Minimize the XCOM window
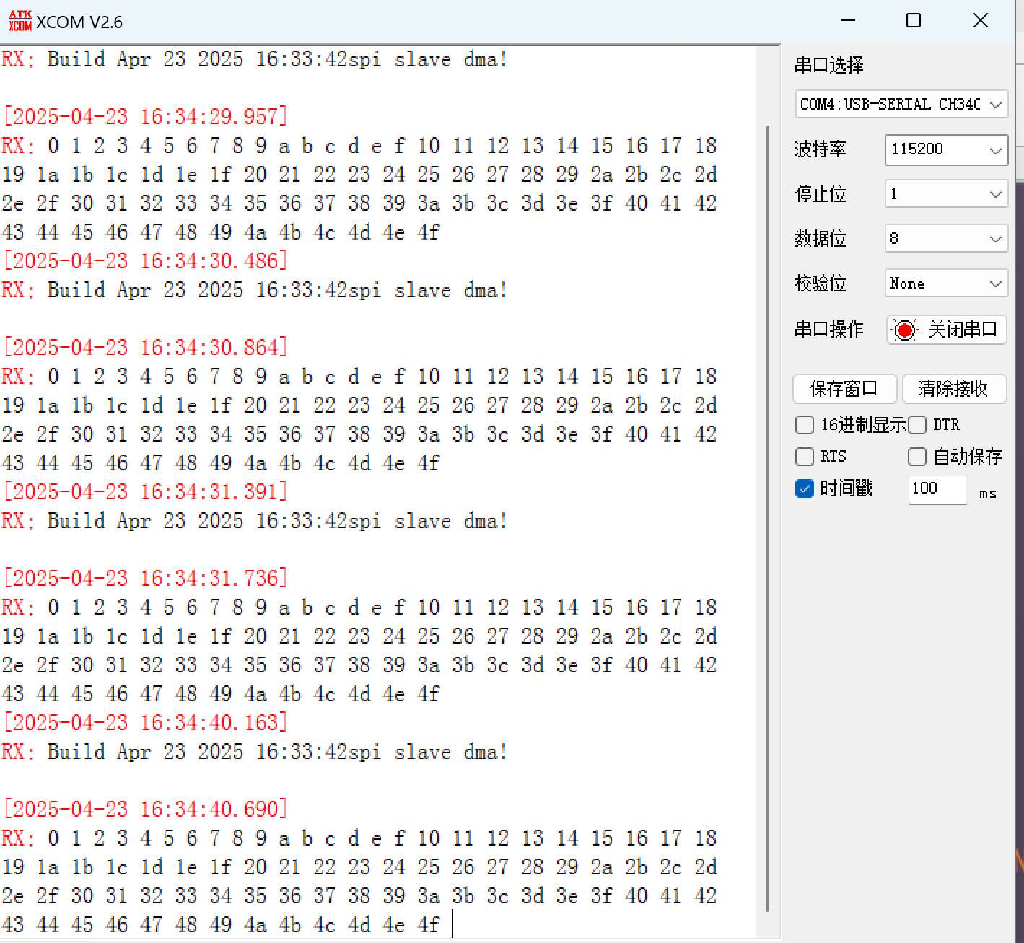The width and height of the screenshot is (1024, 943). tap(848, 21)
